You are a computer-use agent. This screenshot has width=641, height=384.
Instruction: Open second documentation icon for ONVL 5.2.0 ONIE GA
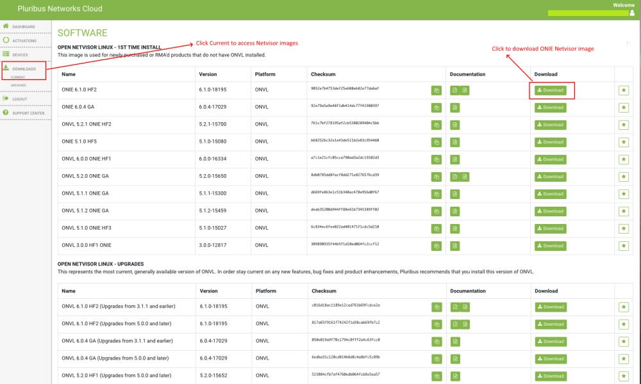coord(464,177)
